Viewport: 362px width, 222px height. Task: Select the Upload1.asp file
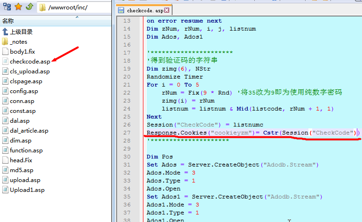pyautogui.click(x=27, y=190)
